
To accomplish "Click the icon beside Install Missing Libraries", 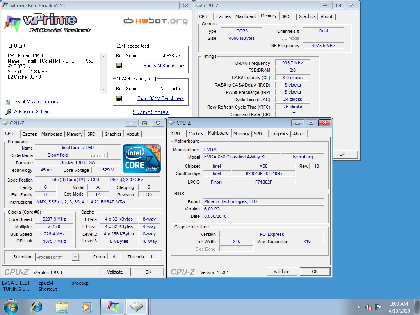I will [x=8, y=102].
